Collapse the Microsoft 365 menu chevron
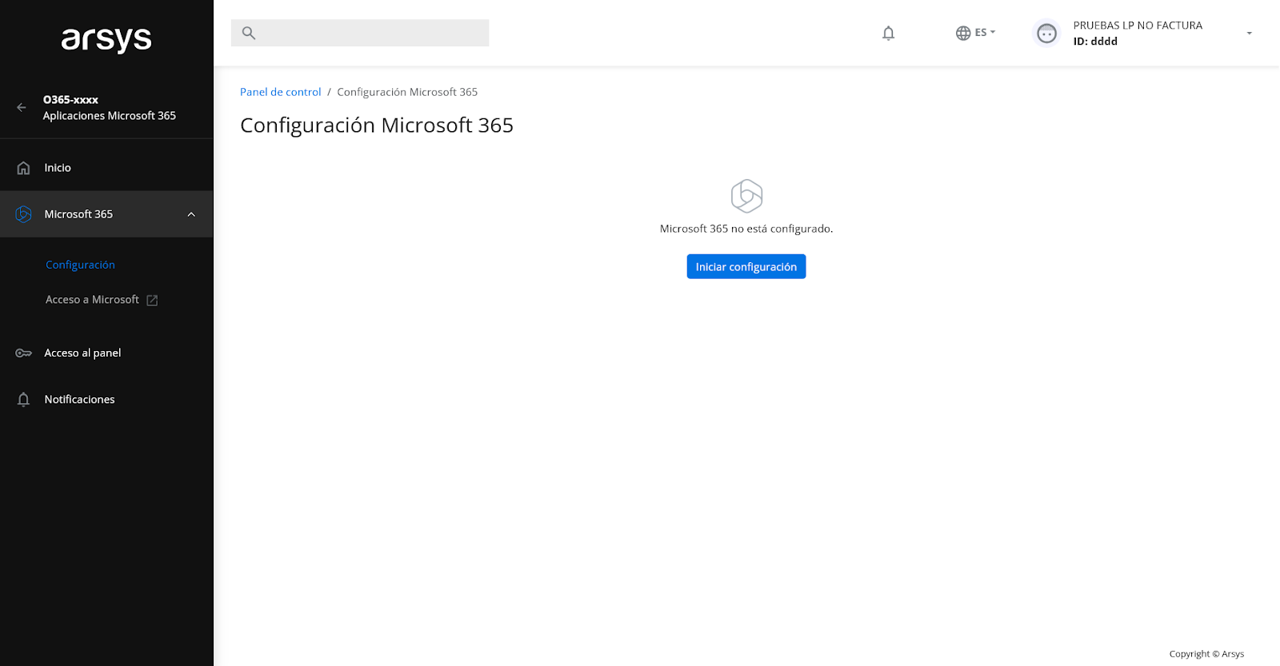The image size is (1280, 666). (x=191, y=214)
